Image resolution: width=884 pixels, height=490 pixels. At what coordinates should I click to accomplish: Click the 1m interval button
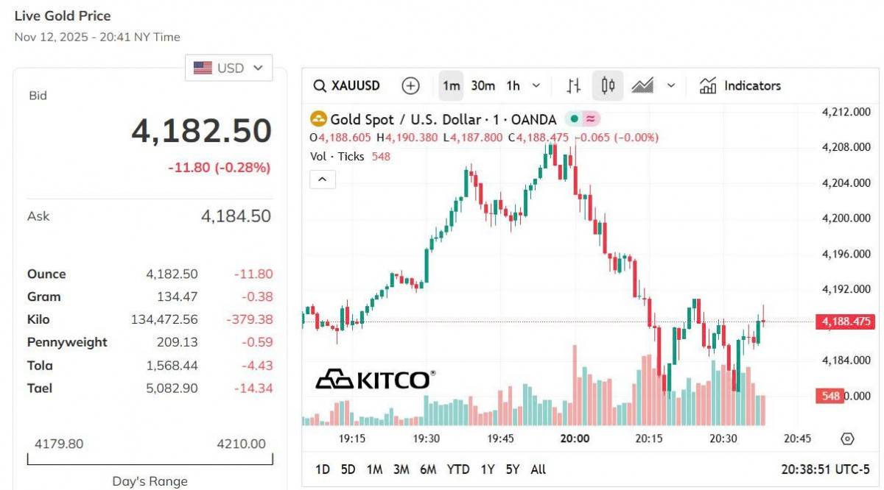click(451, 86)
